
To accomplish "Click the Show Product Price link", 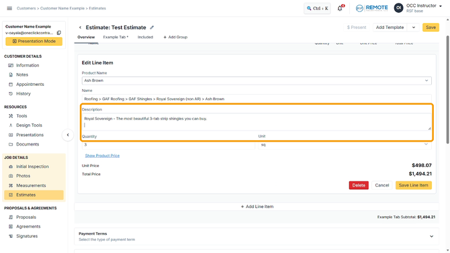I will [102, 156].
